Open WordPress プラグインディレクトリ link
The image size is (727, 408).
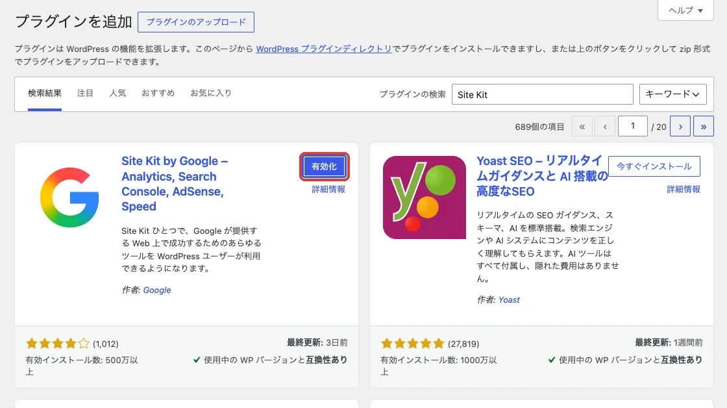click(x=324, y=49)
